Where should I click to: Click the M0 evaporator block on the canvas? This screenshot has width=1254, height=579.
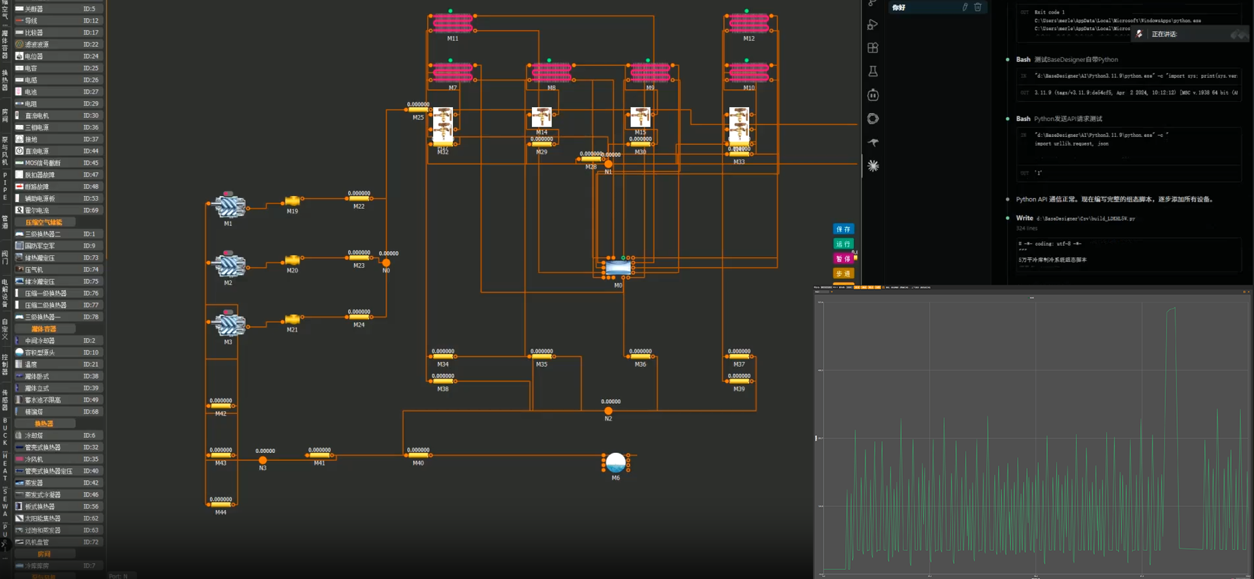[x=618, y=268]
